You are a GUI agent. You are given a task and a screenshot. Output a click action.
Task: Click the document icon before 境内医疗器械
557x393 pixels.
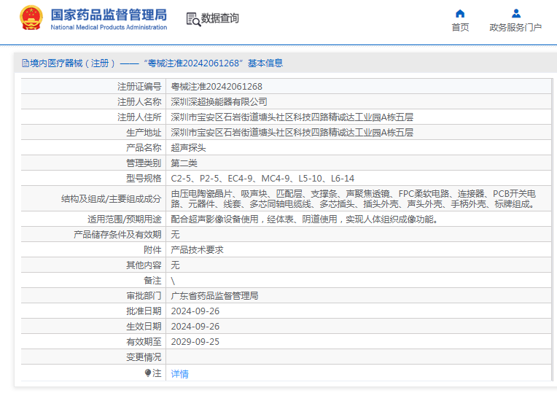pos(26,63)
